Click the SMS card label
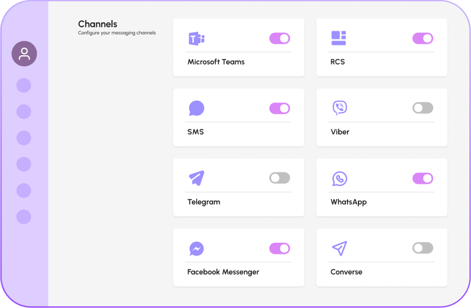Screen dimensions: 471x308 point(196,132)
